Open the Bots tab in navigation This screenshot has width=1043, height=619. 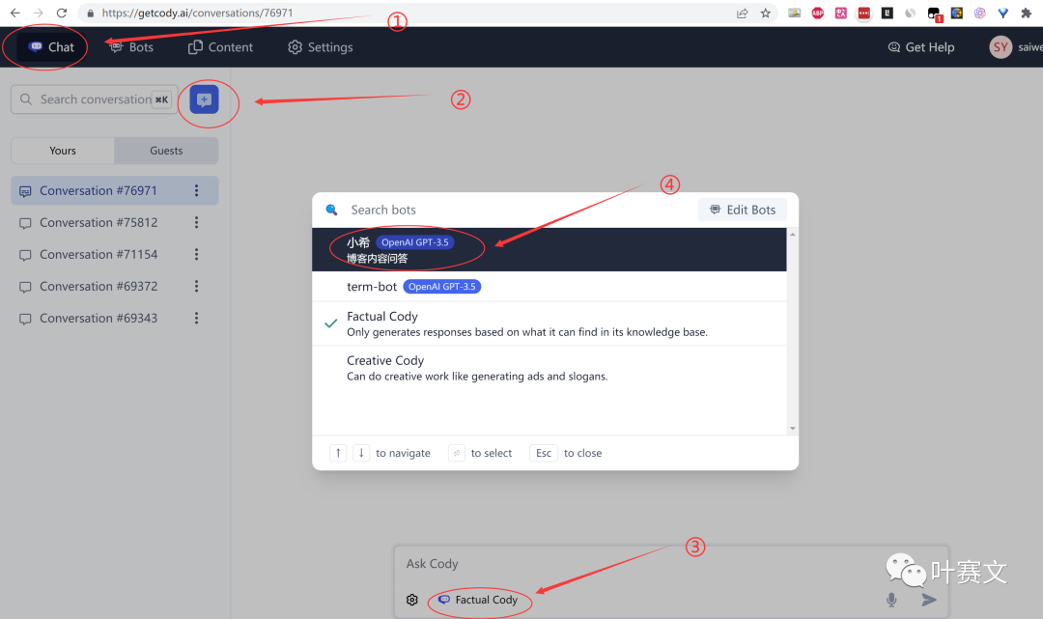131,47
